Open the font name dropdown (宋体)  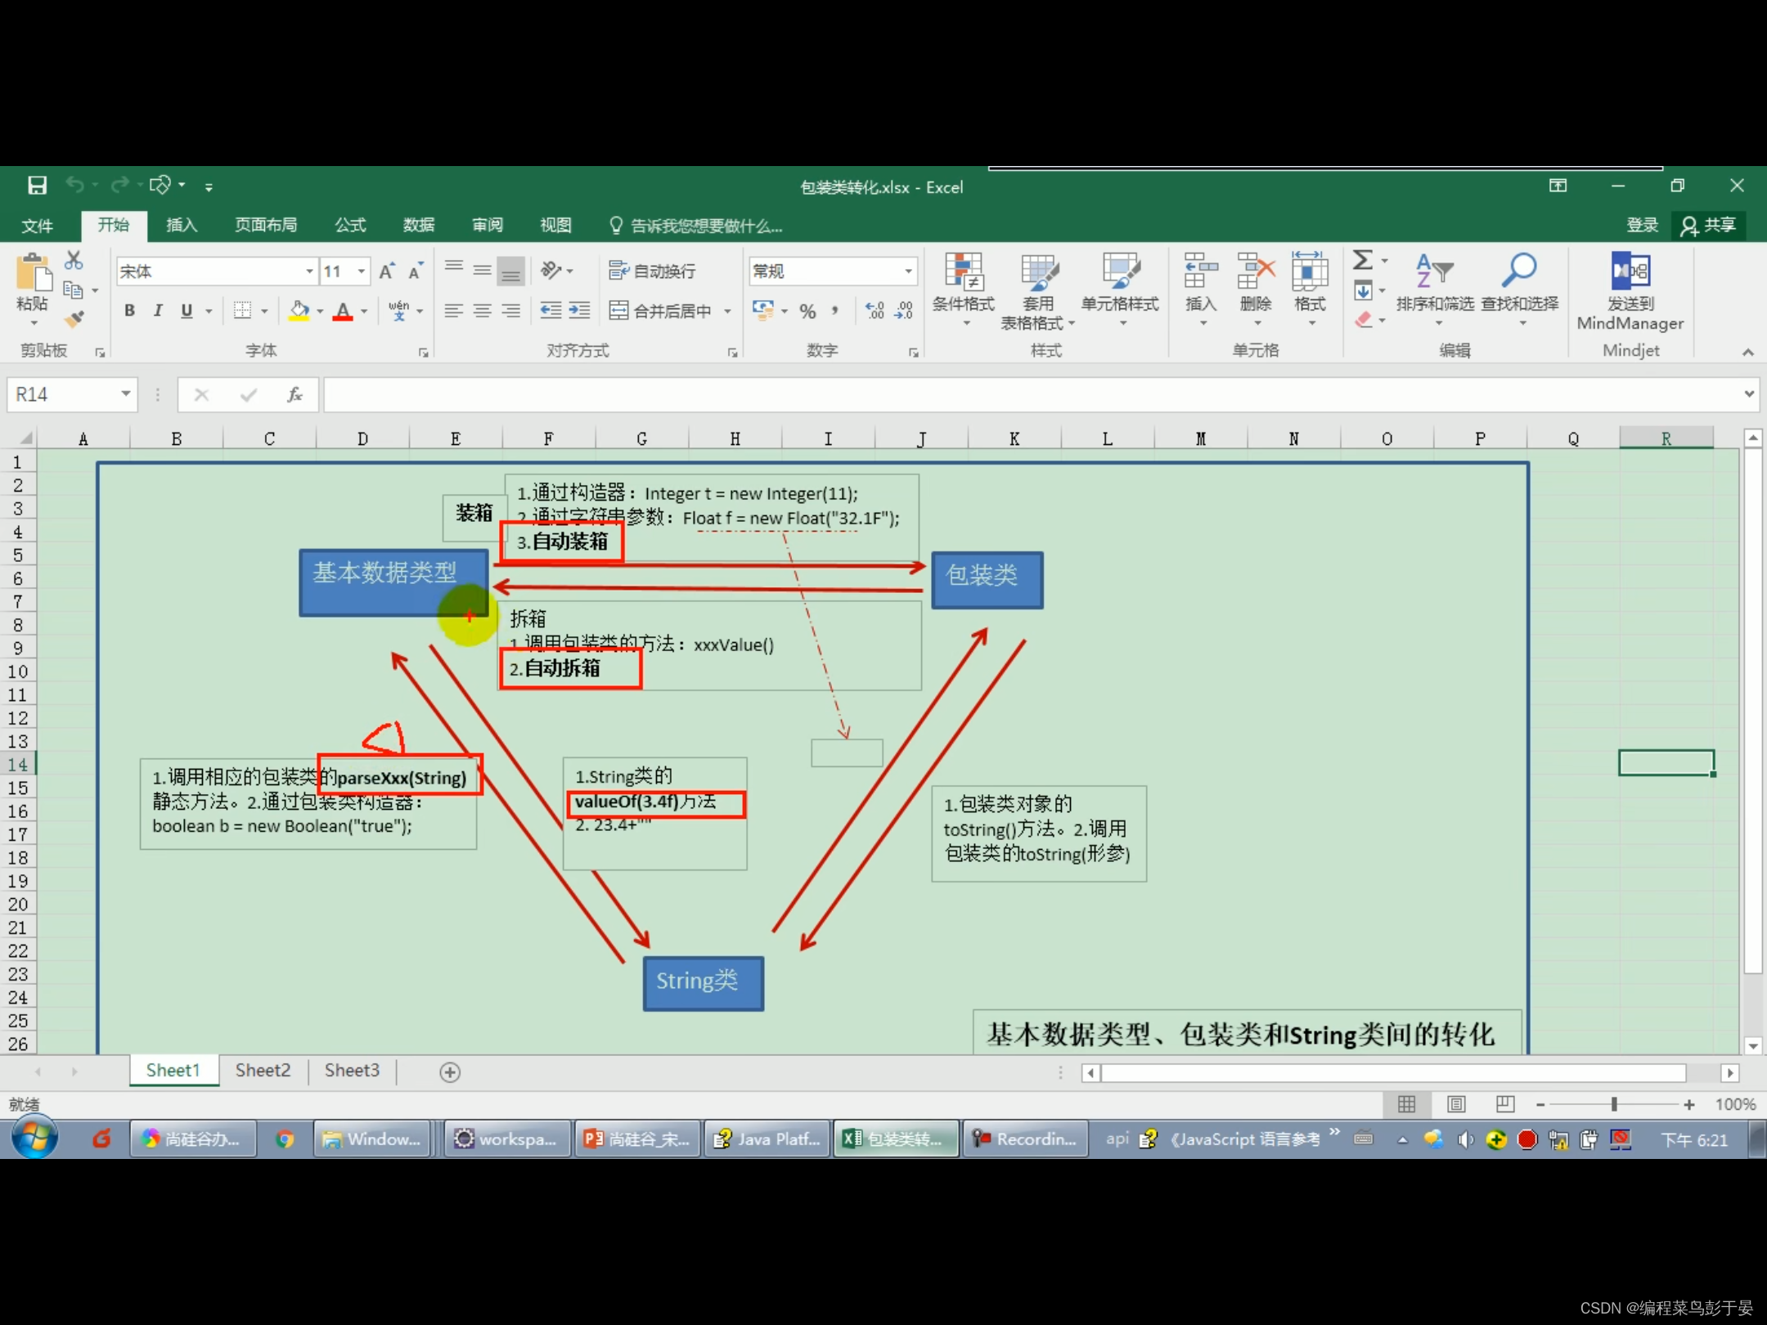tap(309, 271)
